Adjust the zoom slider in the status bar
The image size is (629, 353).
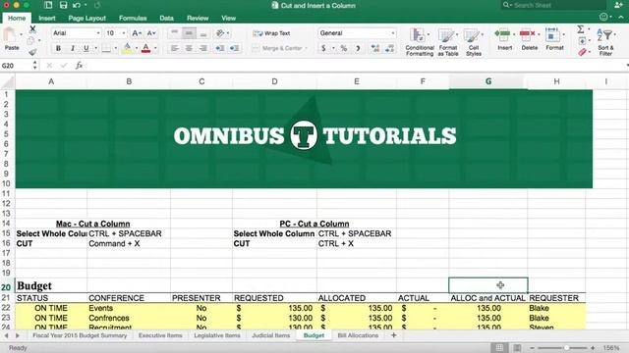click(x=566, y=348)
